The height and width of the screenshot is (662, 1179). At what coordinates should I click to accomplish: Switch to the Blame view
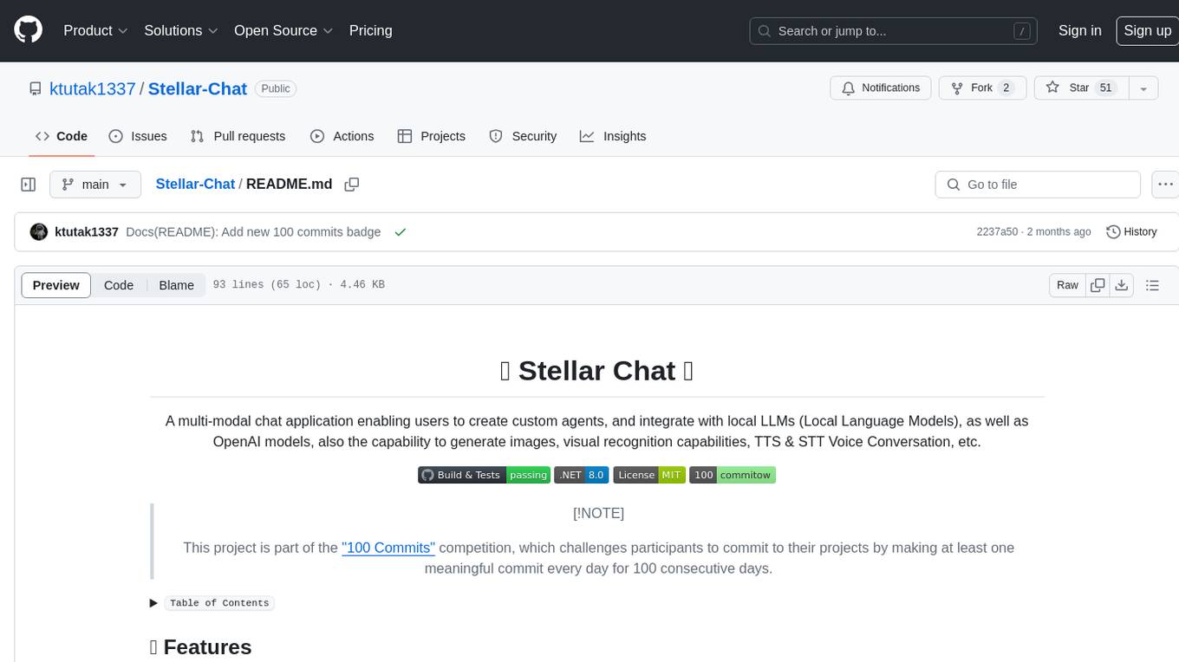(176, 285)
